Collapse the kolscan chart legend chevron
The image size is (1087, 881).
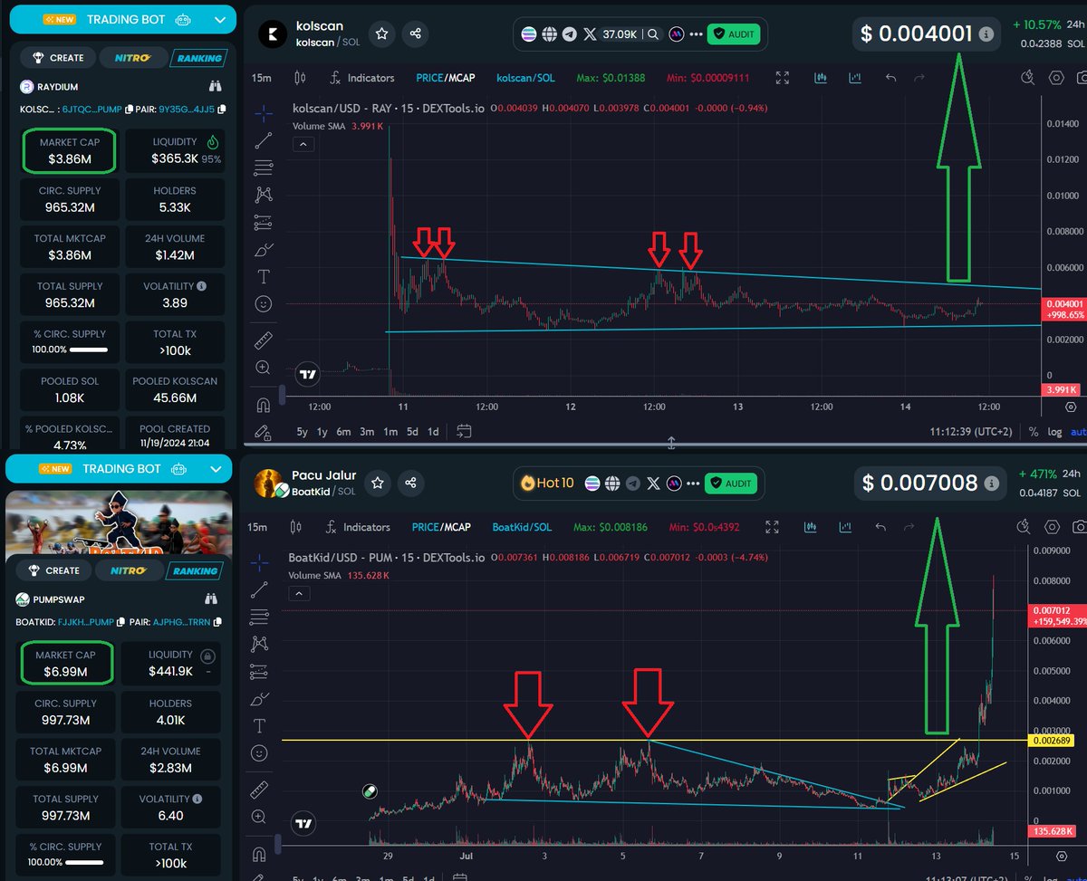pyautogui.click(x=303, y=144)
